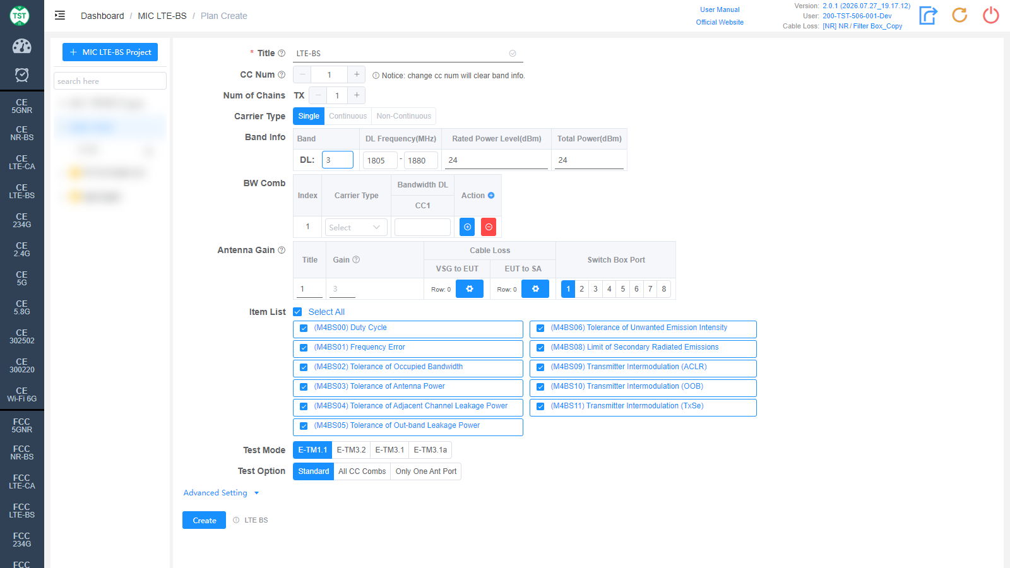Viewport: 1010px width, 568px height.
Task: Open the Carrier Type Select dropdown
Action: click(356, 227)
